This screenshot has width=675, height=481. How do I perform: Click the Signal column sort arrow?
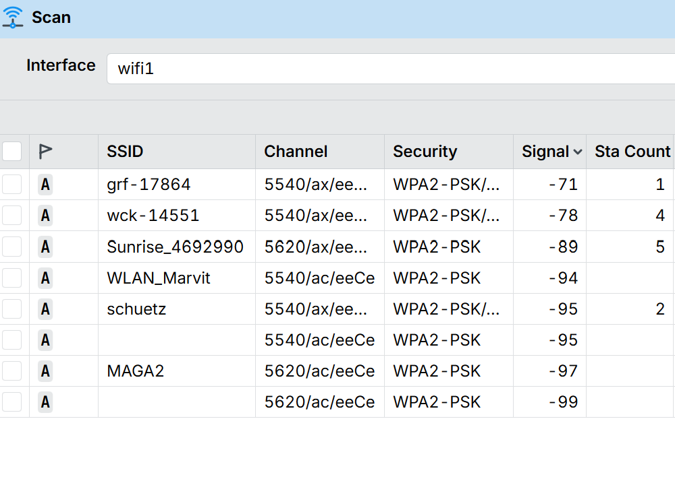click(x=578, y=152)
